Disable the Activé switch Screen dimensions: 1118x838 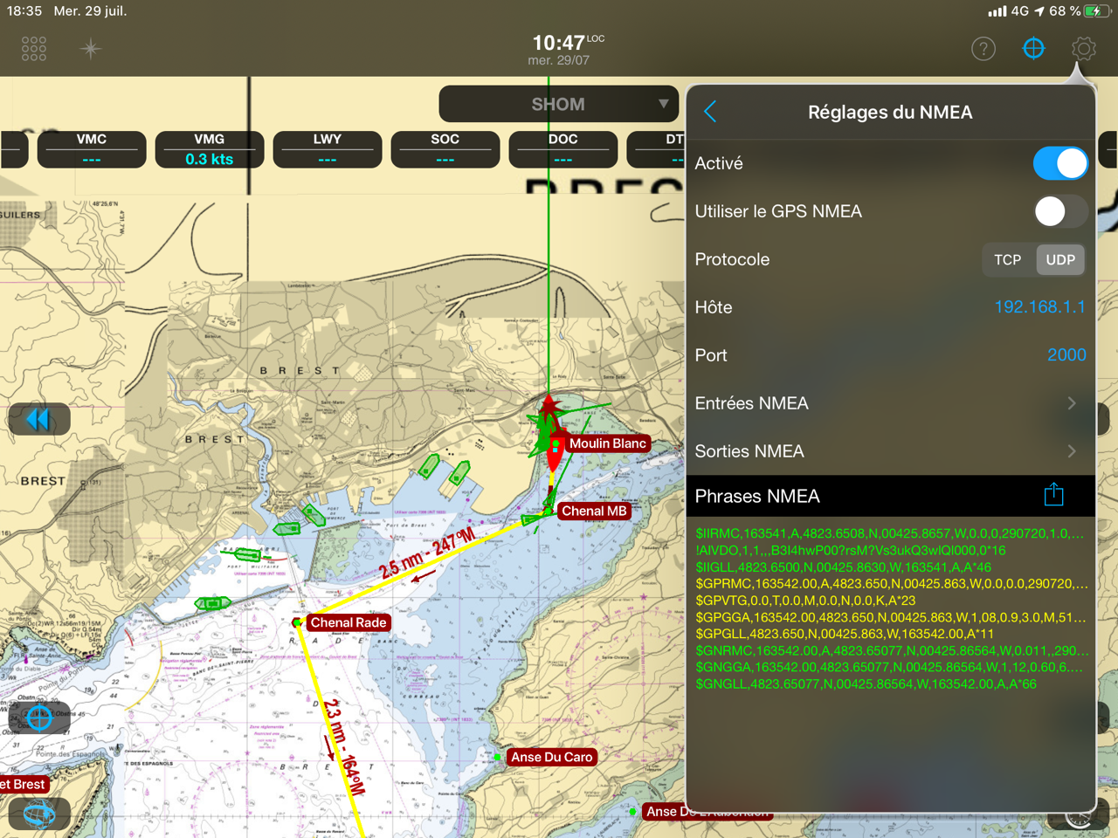[x=1059, y=163]
